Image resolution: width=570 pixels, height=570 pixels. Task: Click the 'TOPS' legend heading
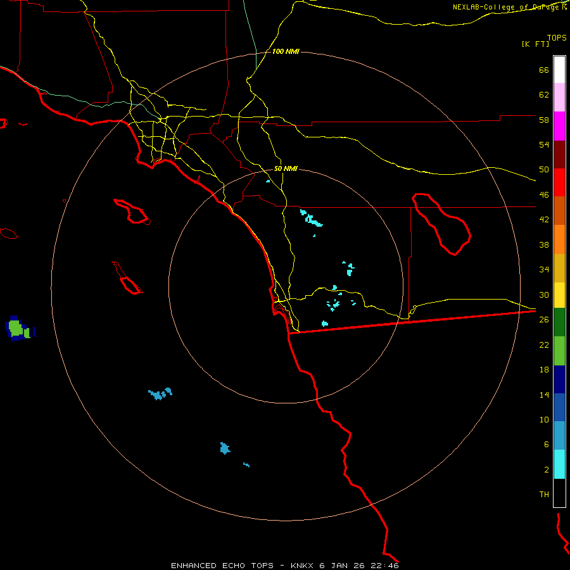tap(557, 38)
